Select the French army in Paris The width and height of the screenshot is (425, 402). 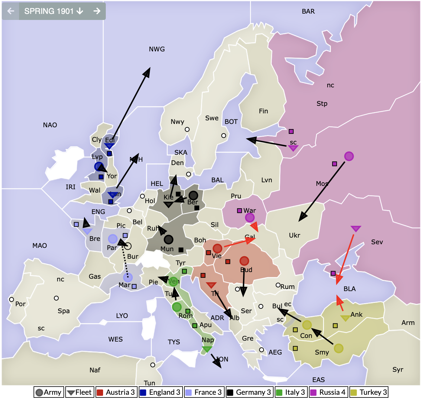click(113, 239)
